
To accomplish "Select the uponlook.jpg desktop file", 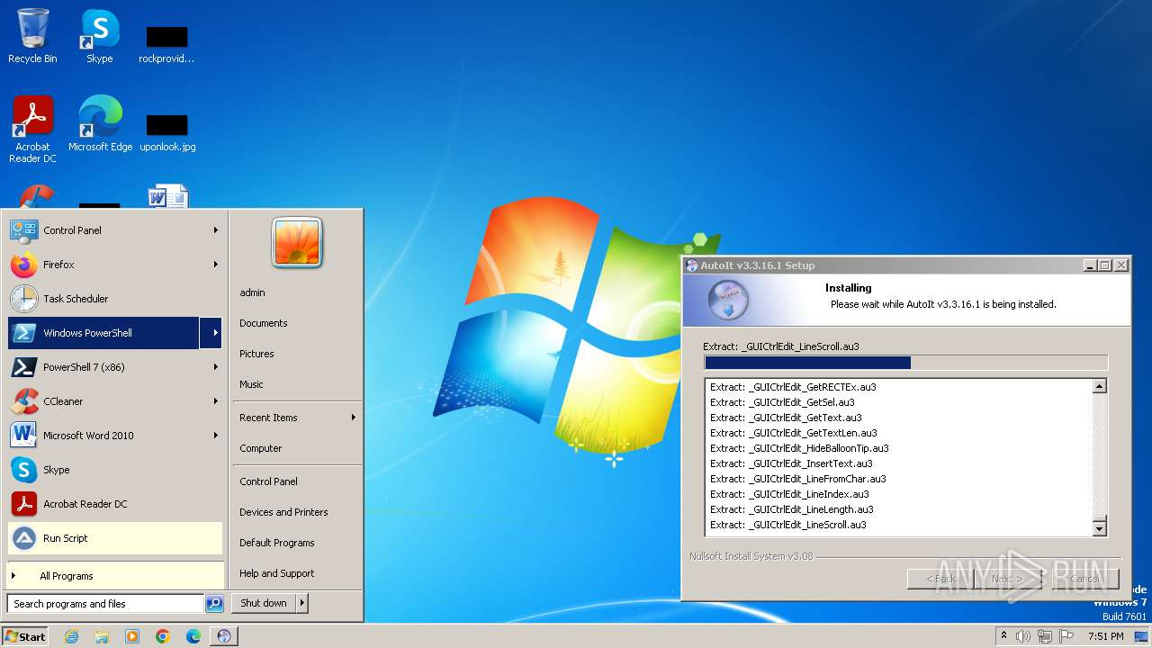I will coord(167,132).
